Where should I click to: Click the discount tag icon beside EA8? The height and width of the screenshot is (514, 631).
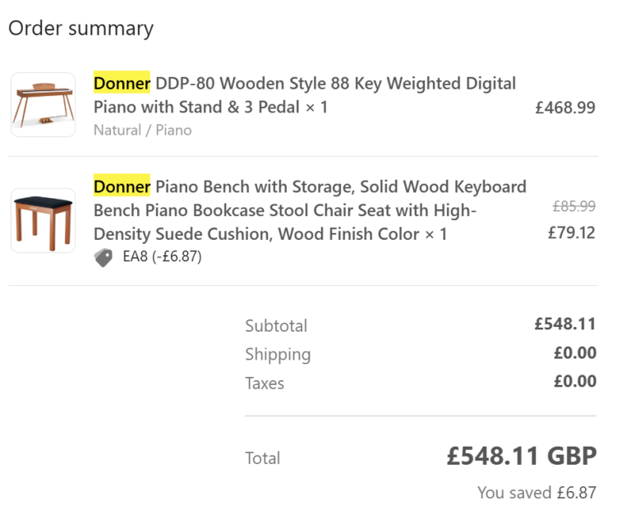(x=104, y=257)
